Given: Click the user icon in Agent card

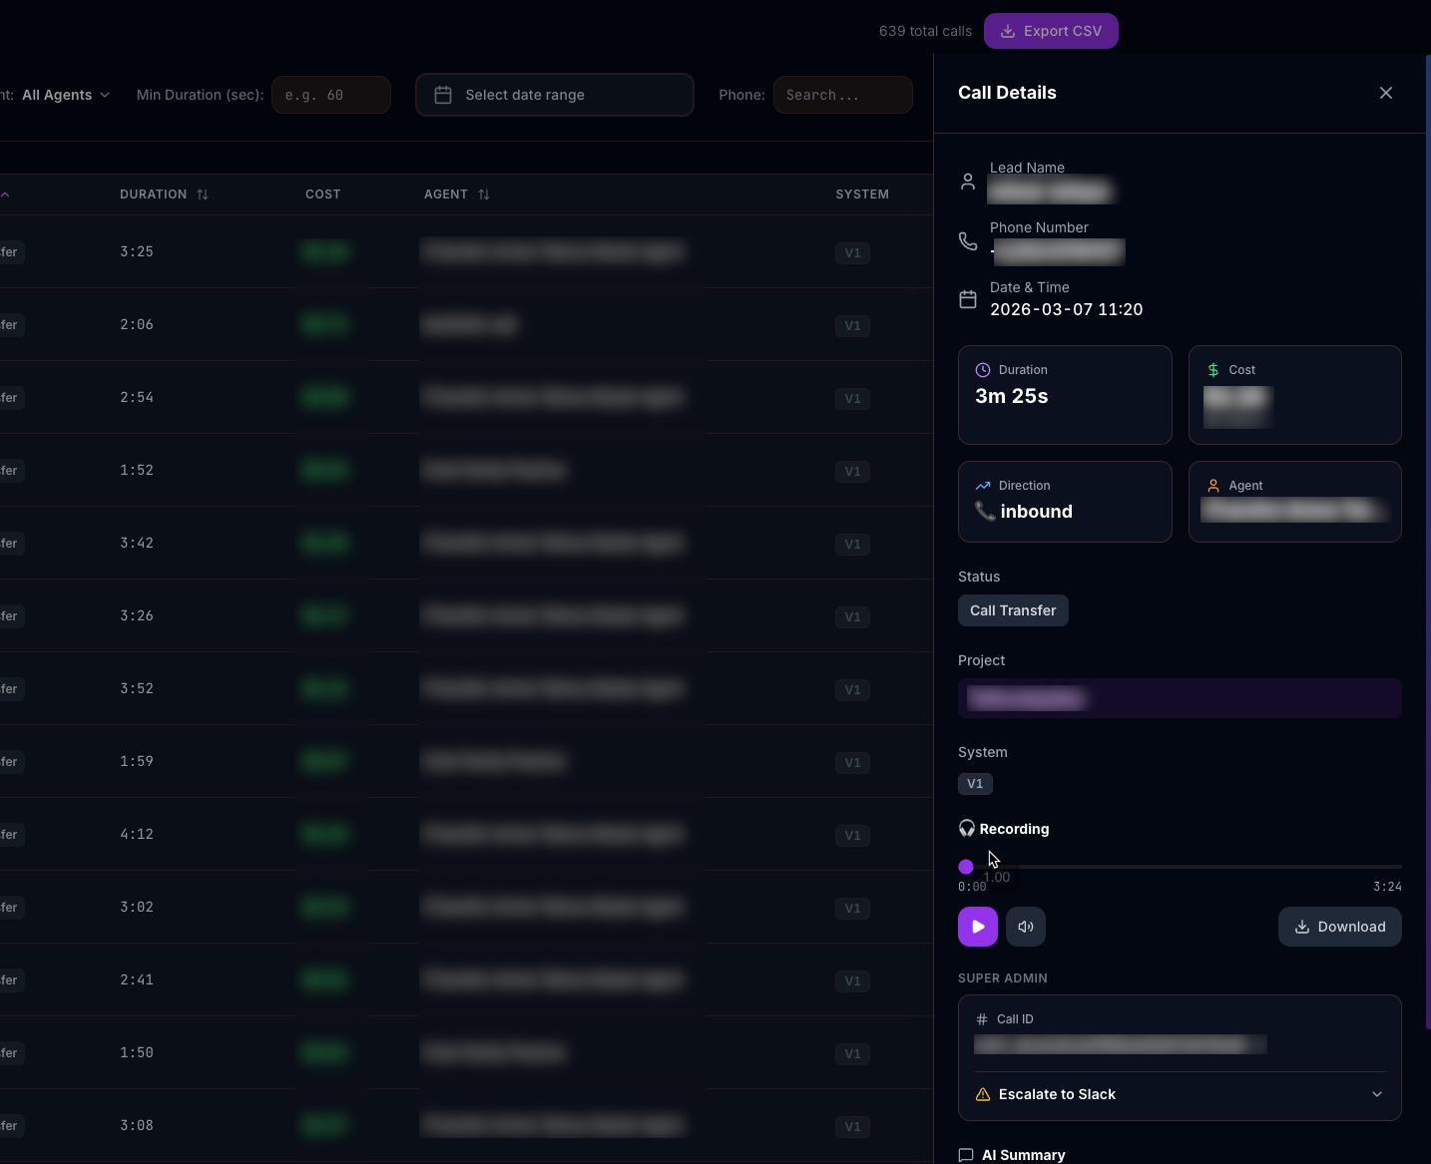Looking at the screenshot, I should coord(1213,486).
